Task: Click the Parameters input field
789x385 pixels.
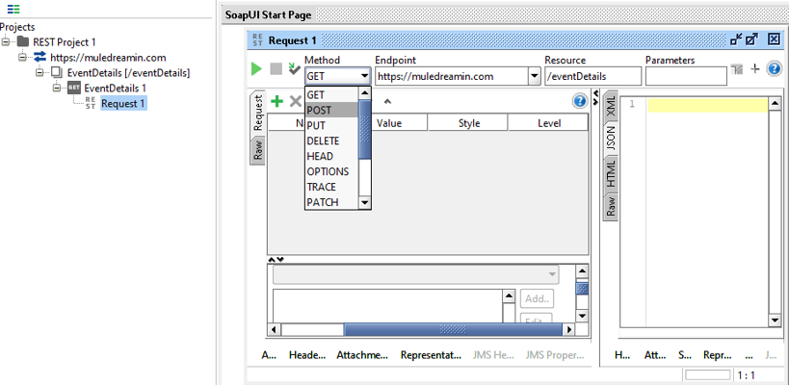Action: pyautogui.click(x=685, y=76)
